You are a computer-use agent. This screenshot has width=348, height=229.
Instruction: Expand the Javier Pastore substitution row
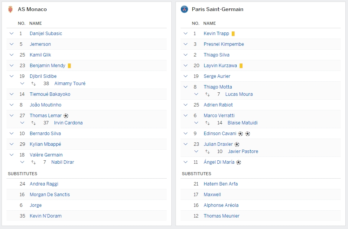[x=196, y=152]
